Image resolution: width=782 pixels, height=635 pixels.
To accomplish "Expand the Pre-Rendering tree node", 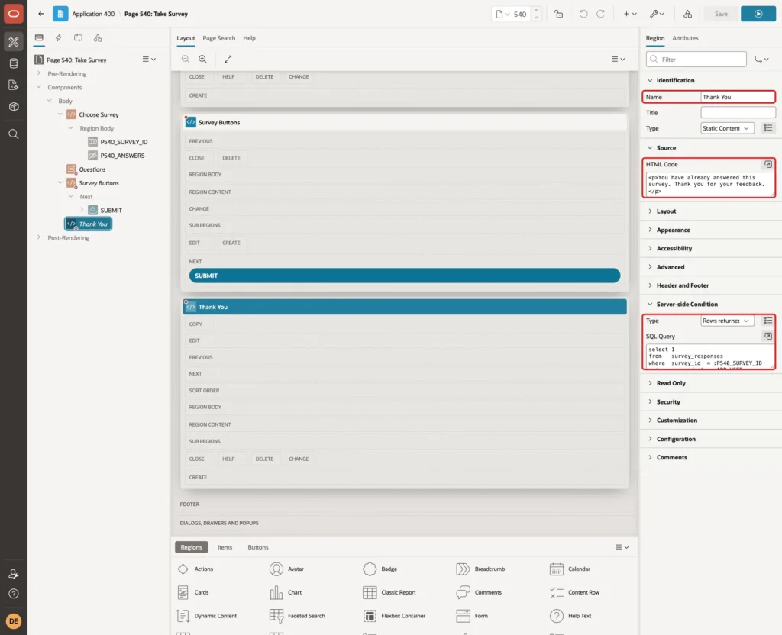I will tap(39, 74).
